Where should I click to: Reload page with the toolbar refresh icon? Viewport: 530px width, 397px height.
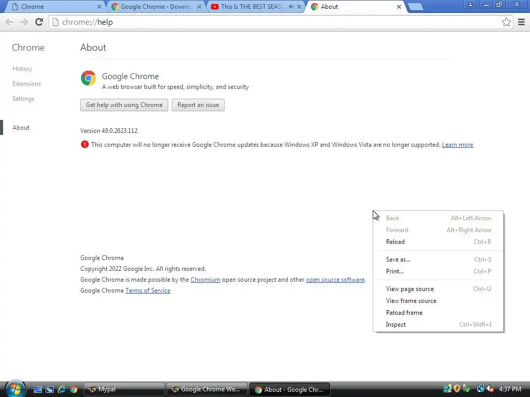click(39, 22)
